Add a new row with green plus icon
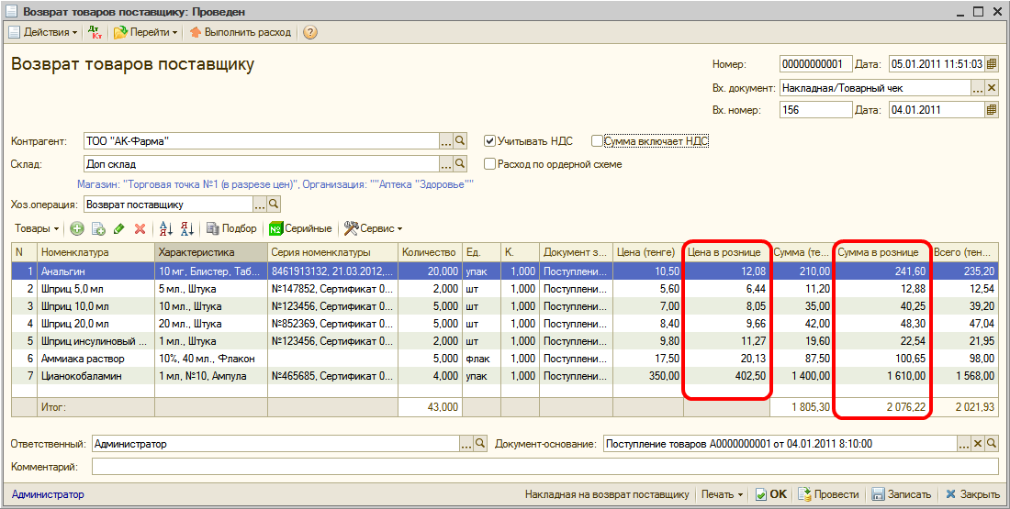 [77, 228]
